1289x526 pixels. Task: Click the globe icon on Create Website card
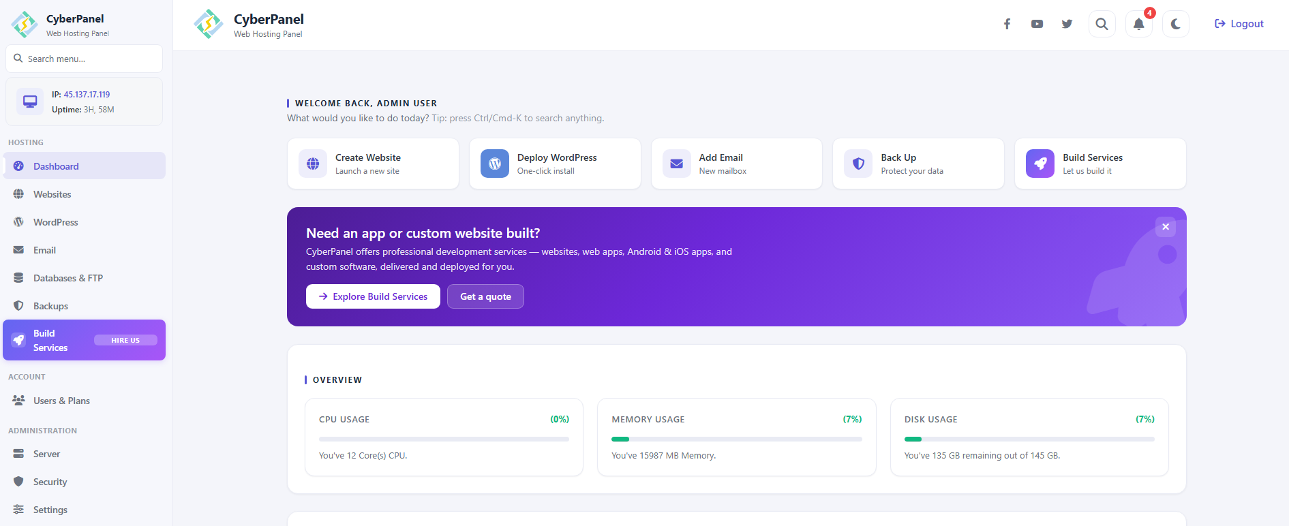[x=313, y=164]
